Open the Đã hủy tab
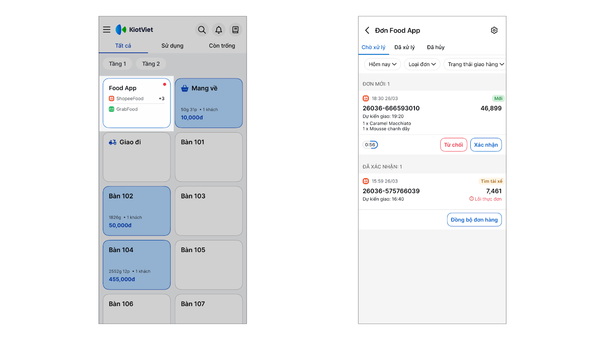 coord(436,47)
